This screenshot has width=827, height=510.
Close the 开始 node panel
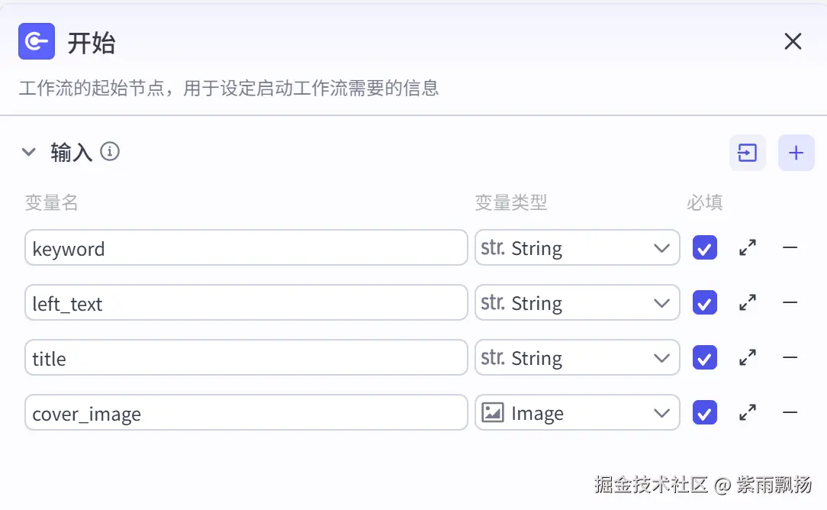tap(793, 41)
